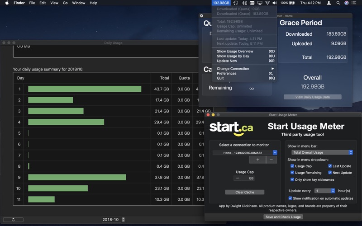Screen dimensions: 362x226
Task: Select Show Usage by Day menu entry
Action: pos(244,56)
